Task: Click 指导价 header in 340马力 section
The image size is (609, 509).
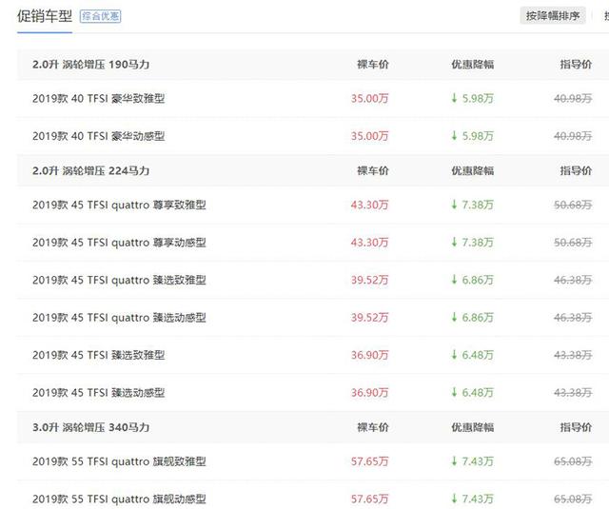Action: 576,427
